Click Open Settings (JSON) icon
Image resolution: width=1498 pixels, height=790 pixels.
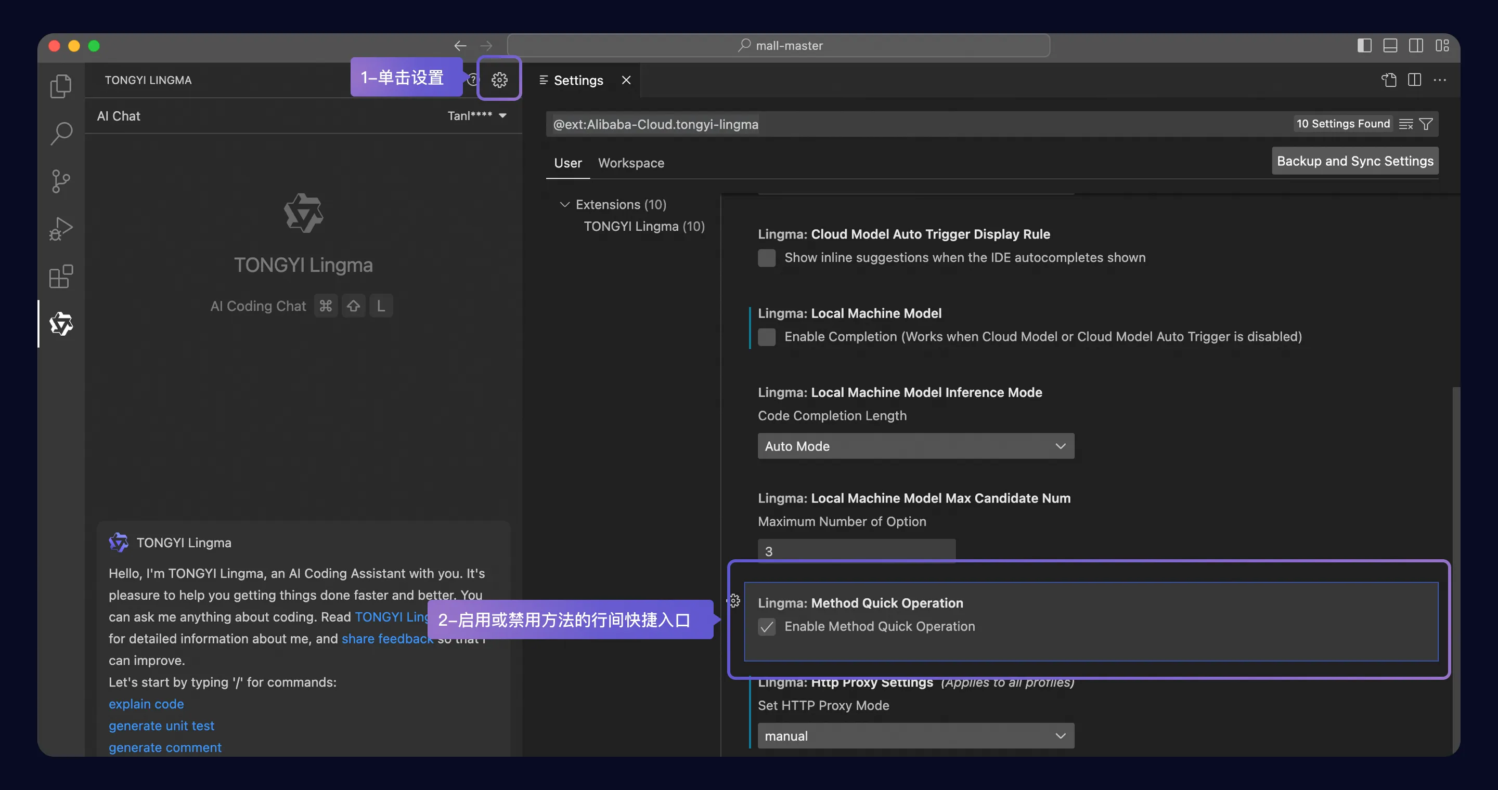[x=1389, y=80]
